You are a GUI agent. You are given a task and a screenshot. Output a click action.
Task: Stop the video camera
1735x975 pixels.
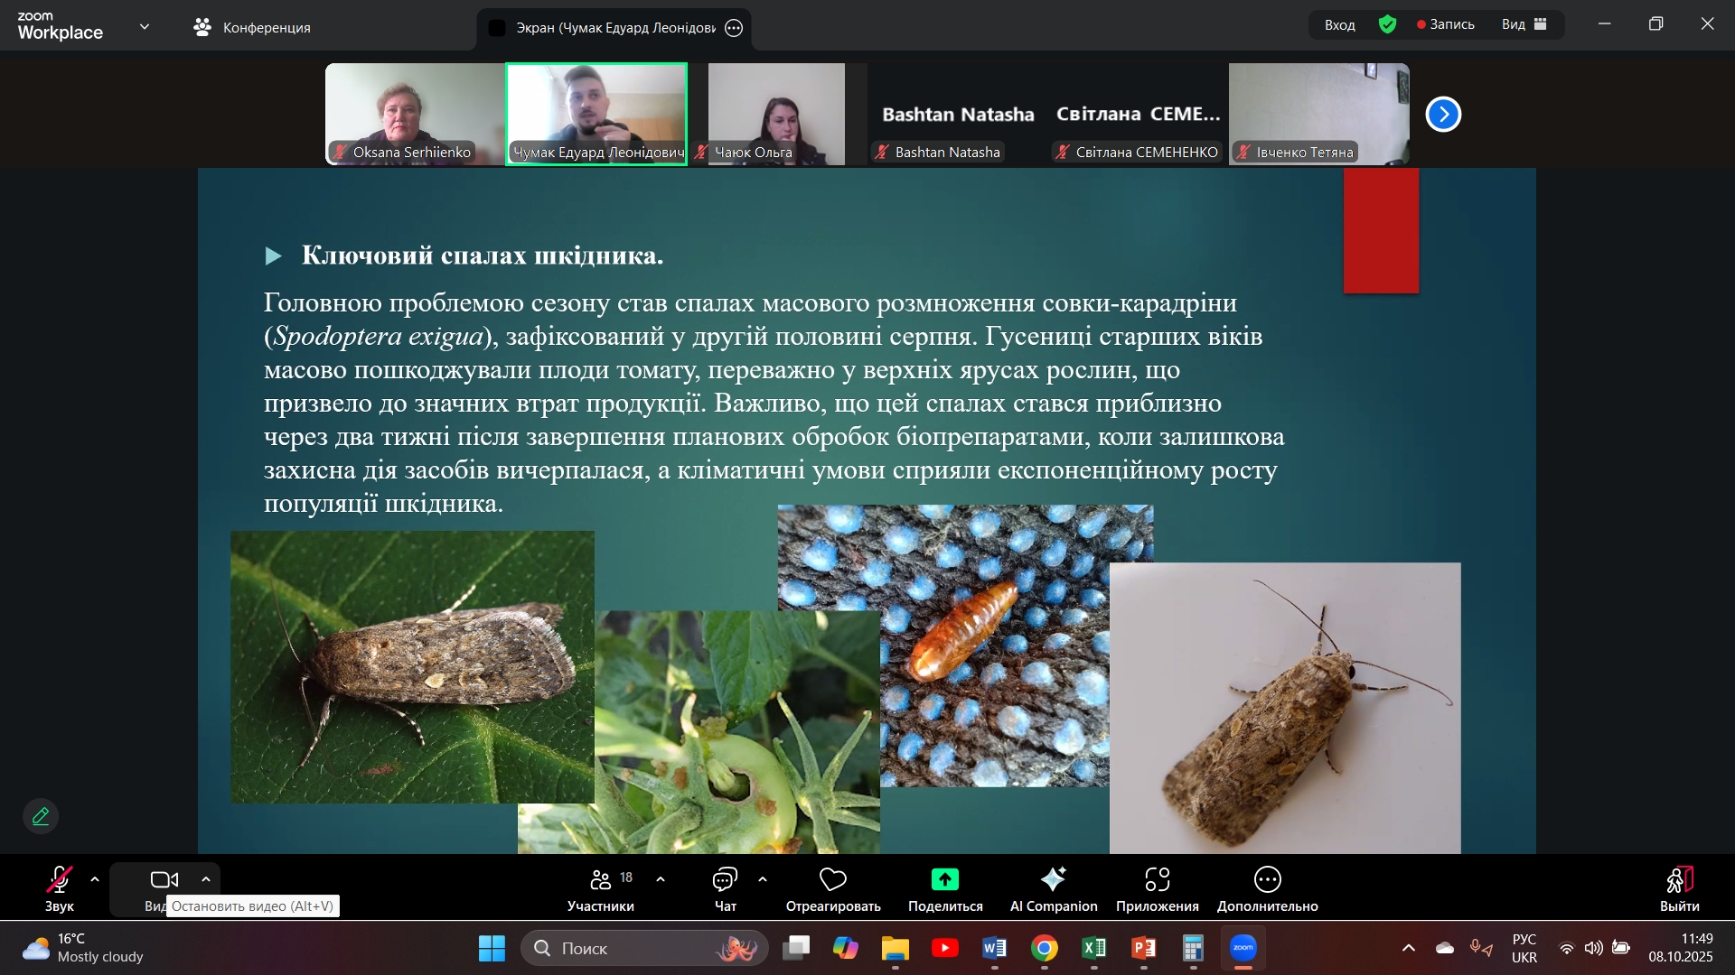tap(164, 880)
